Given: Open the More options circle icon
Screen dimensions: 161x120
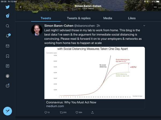Looking at the screenshot, I should [8, 86].
